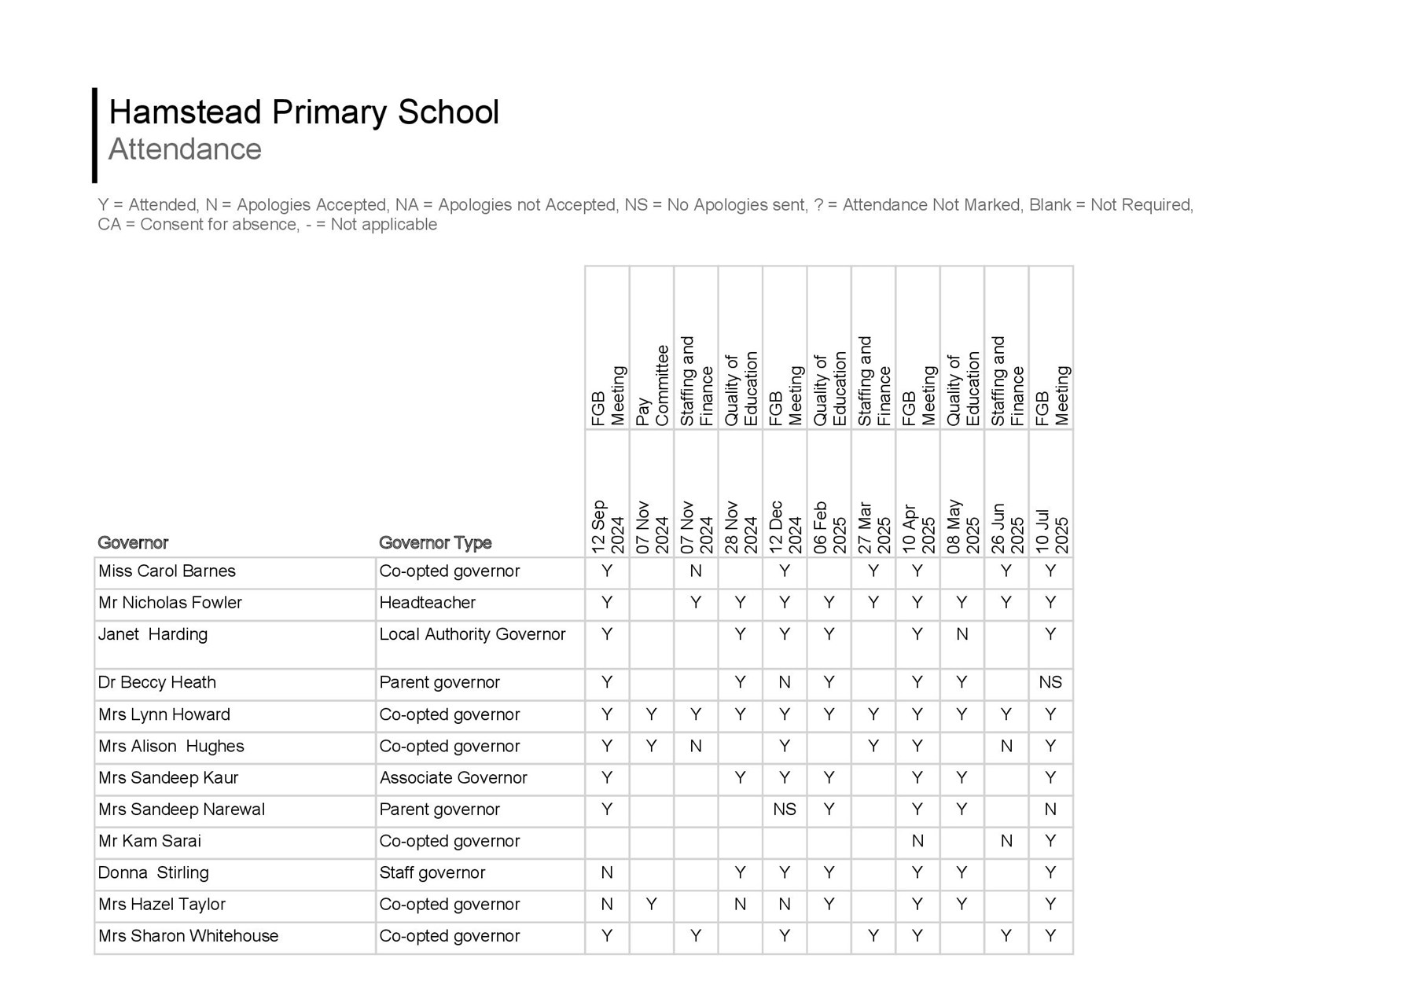Click Mrs Hazel Taylor's Pay Committee Y mark
The image size is (1423, 1006).
(x=652, y=905)
